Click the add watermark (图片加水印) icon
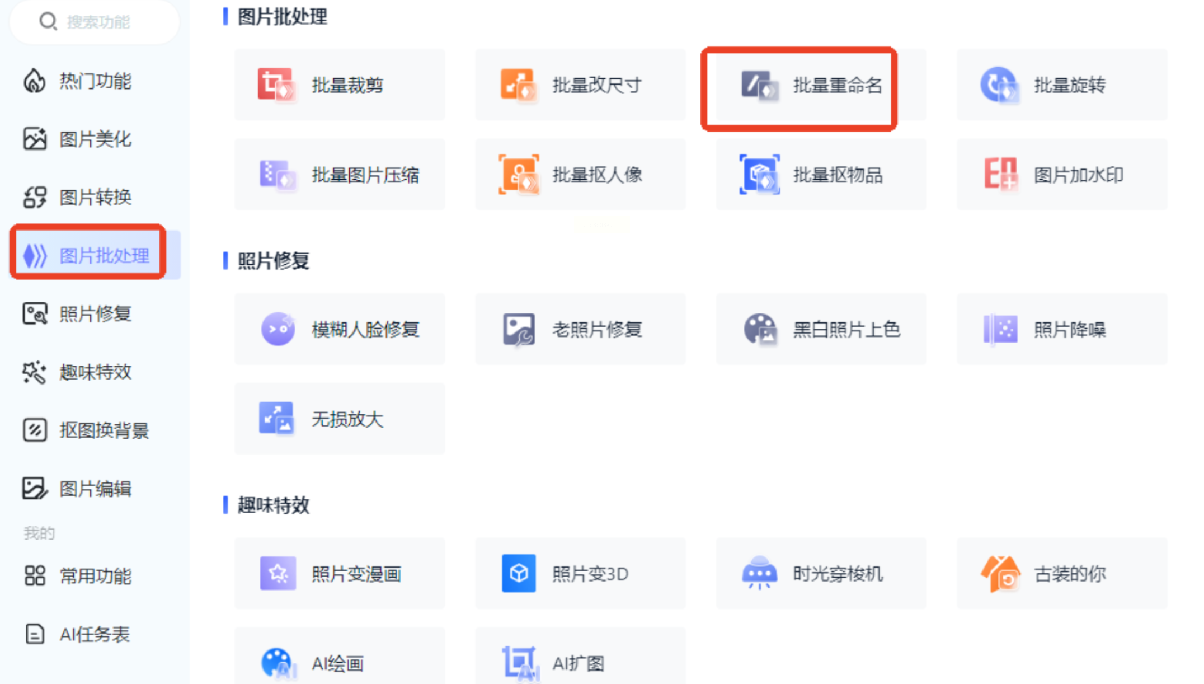 click(1000, 175)
